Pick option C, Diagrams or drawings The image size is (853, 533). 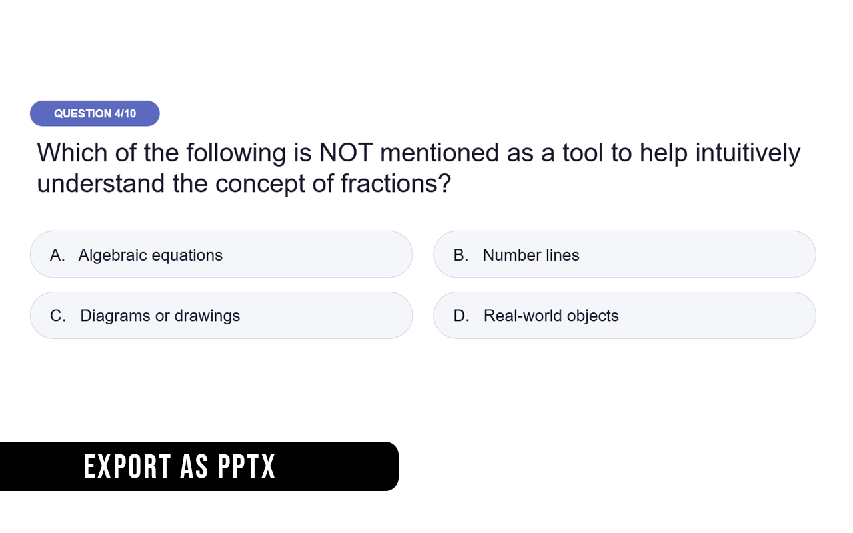221,316
